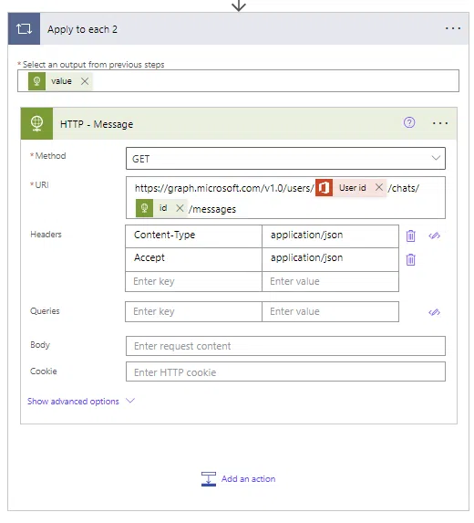Click the Apply to each 2 title
This screenshot has height=523, width=474.
tap(82, 29)
